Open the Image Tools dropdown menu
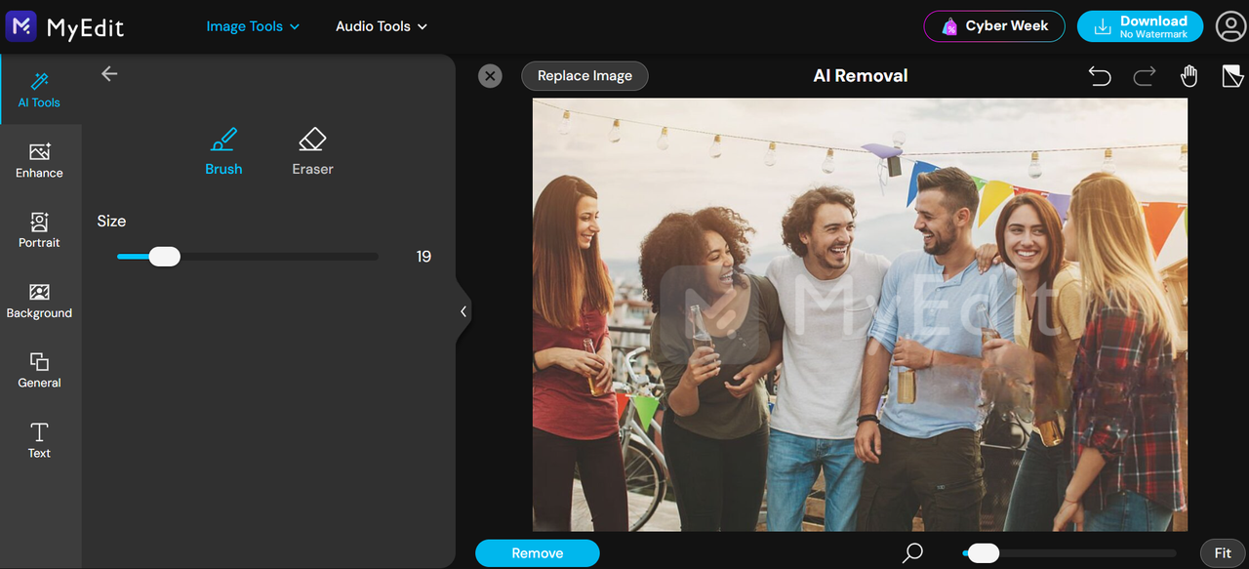Image resolution: width=1249 pixels, height=569 pixels. click(253, 26)
